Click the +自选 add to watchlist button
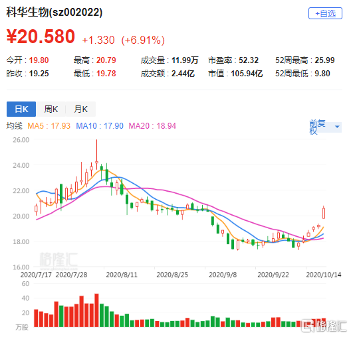 (x=325, y=13)
